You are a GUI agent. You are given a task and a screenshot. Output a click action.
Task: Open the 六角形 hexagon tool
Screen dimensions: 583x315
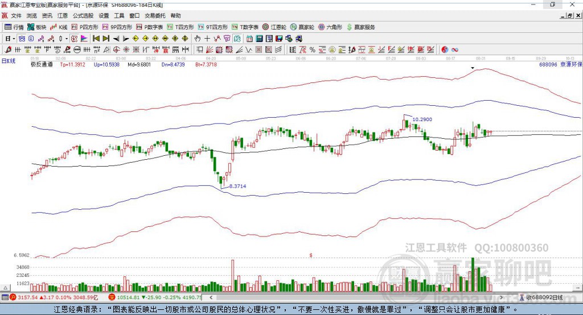point(330,27)
